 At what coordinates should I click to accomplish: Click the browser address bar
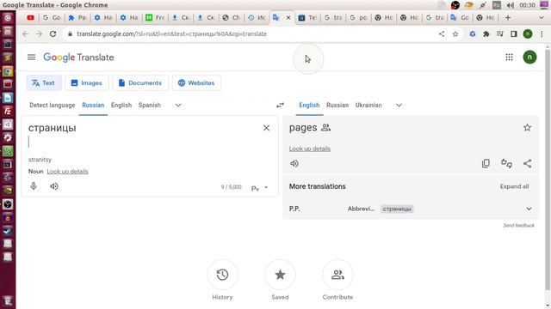click(246, 34)
